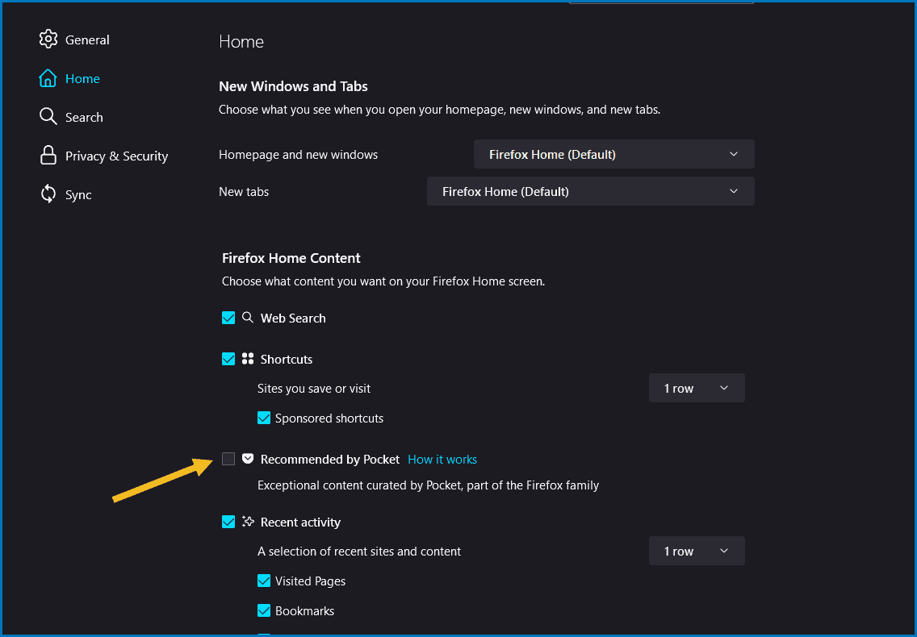
Task: Click the Sync arrows icon in sidebar
Action: [x=48, y=194]
